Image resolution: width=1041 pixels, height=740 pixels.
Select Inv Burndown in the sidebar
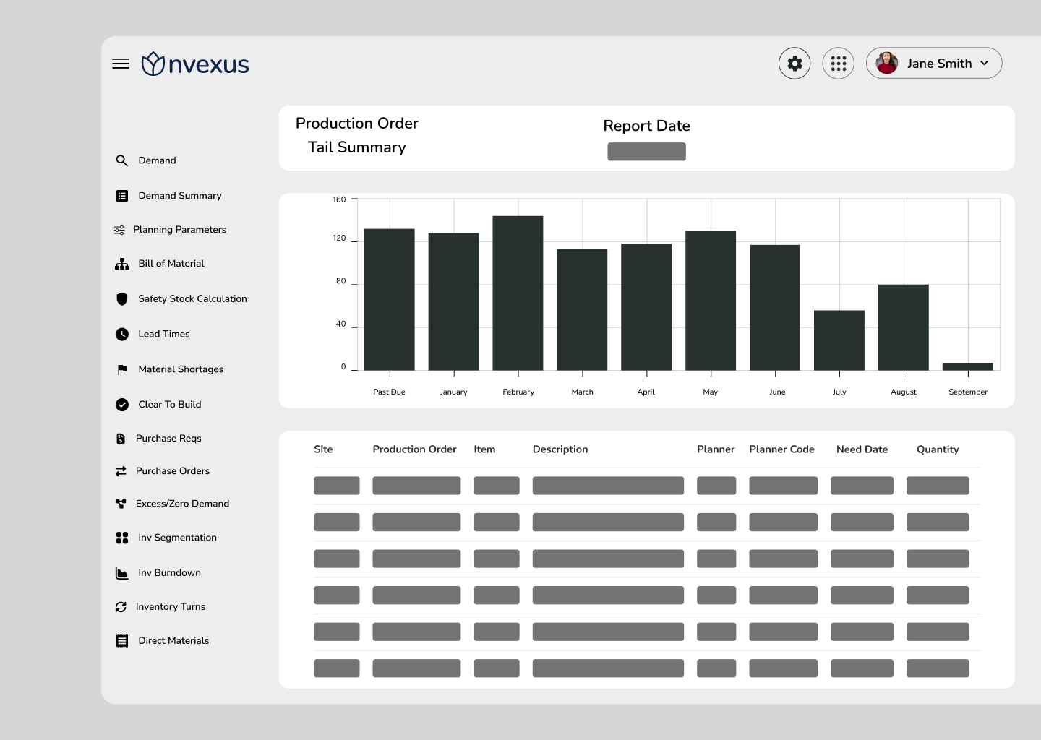tap(169, 573)
